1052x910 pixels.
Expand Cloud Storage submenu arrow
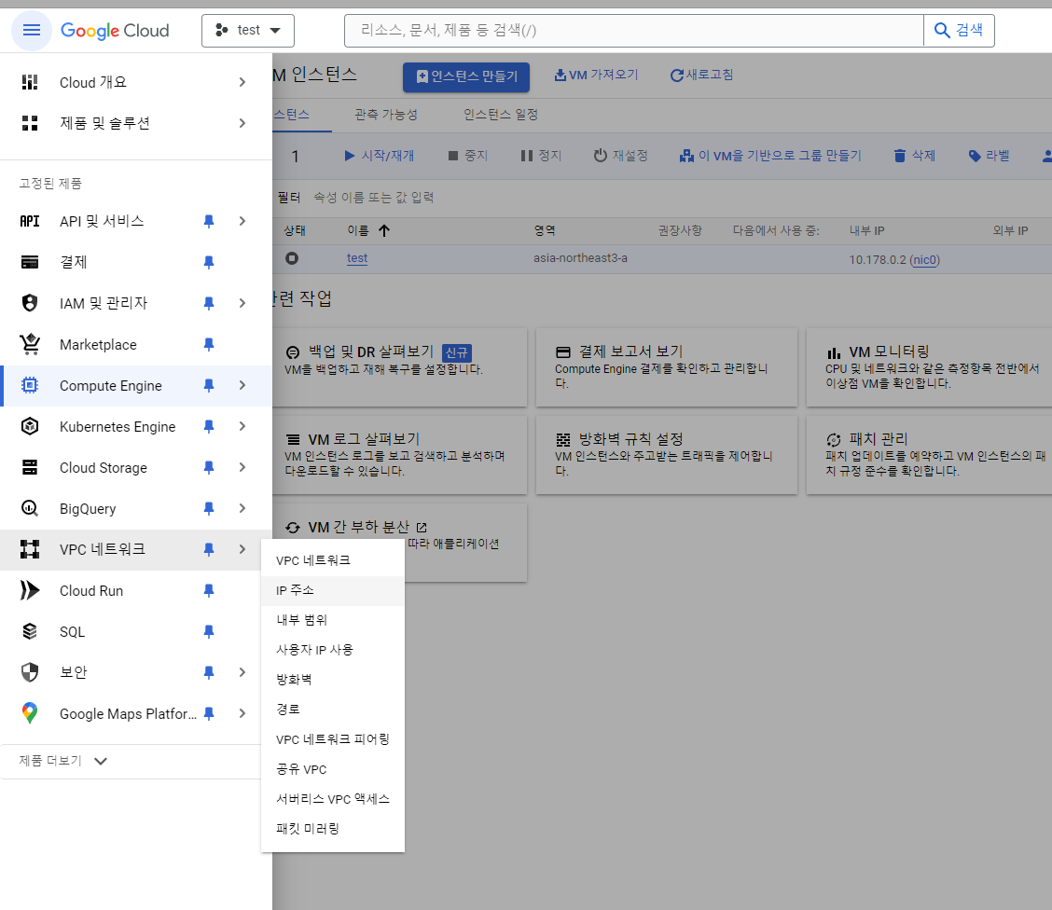(x=242, y=467)
